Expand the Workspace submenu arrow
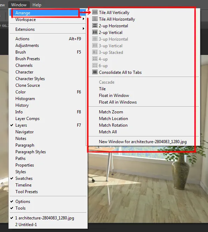The width and height of the screenshot is (208, 232). 84,19
